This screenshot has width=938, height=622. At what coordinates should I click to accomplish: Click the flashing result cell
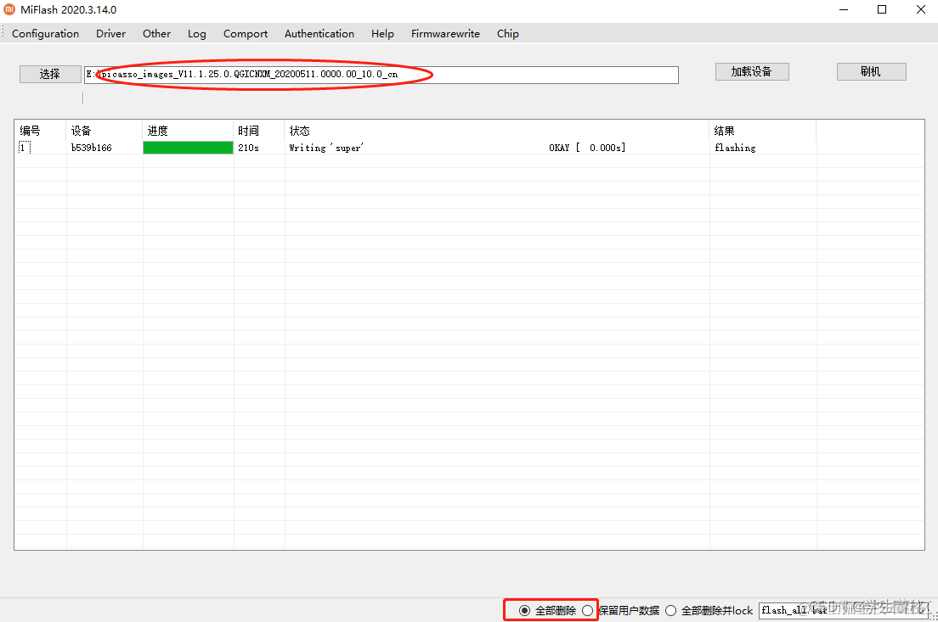click(735, 148)
